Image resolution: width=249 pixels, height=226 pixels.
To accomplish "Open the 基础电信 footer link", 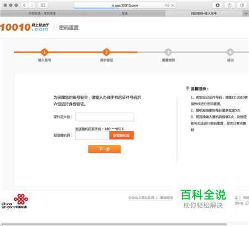I will pos(166,198).
